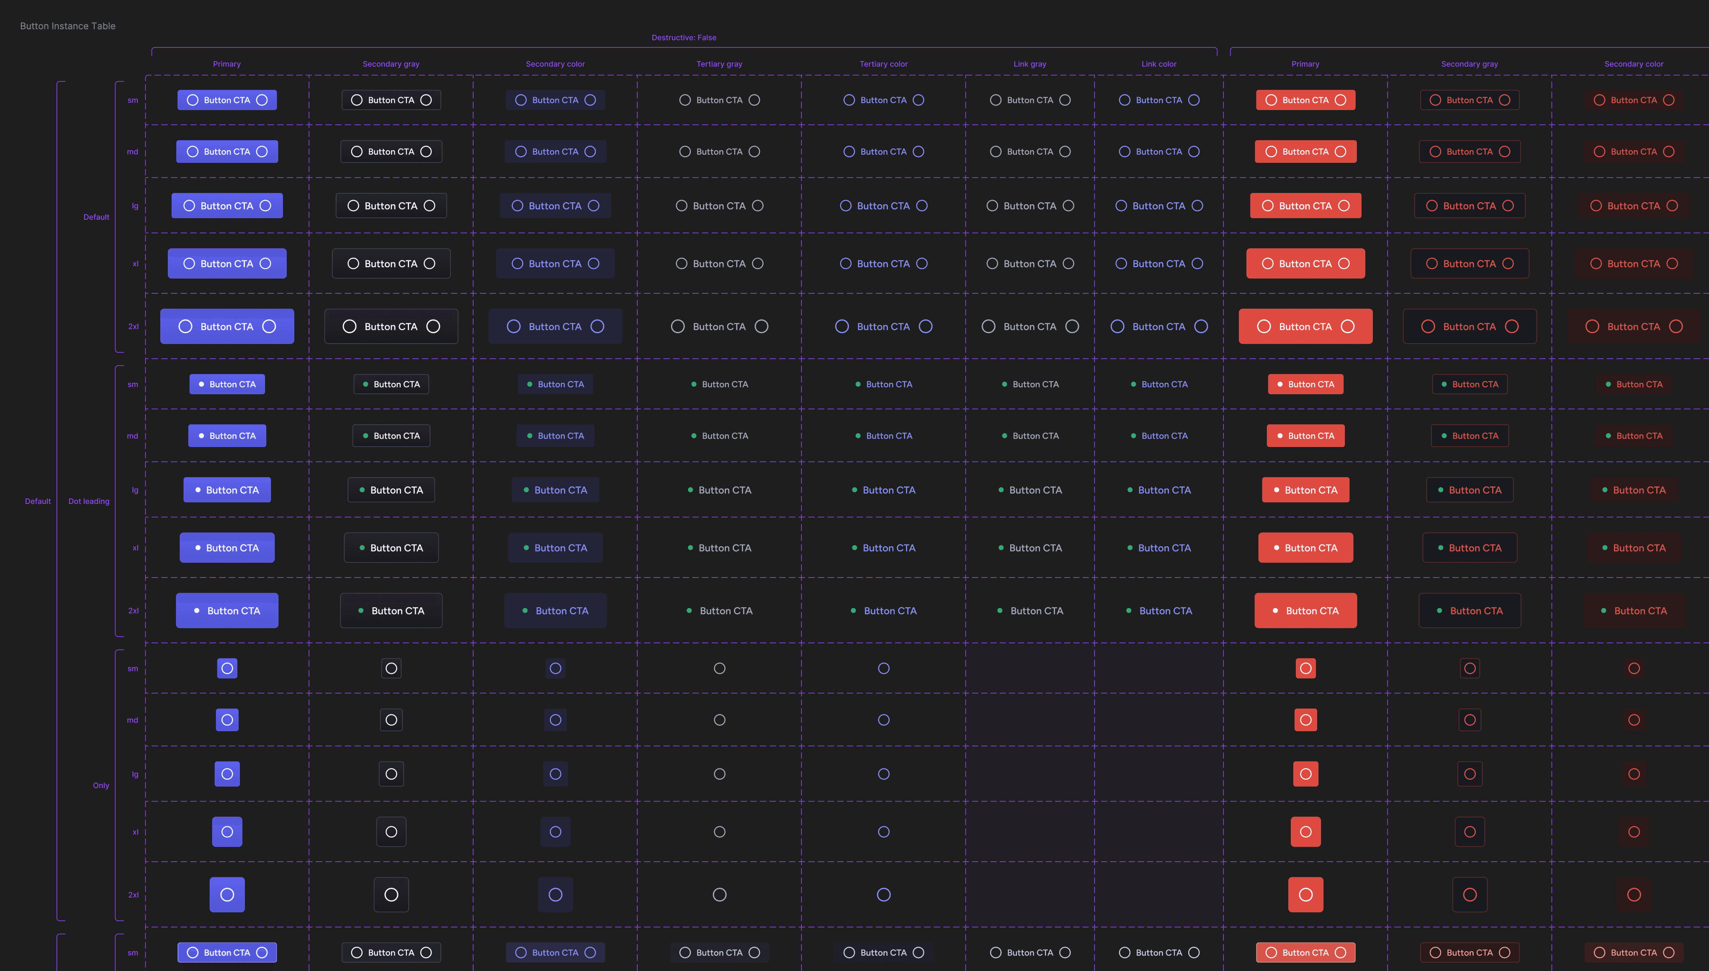The height and width of the screenshot is (971, 1709).
Task: Click the md Tertiary gray icon-only circle
Action: 719,719
